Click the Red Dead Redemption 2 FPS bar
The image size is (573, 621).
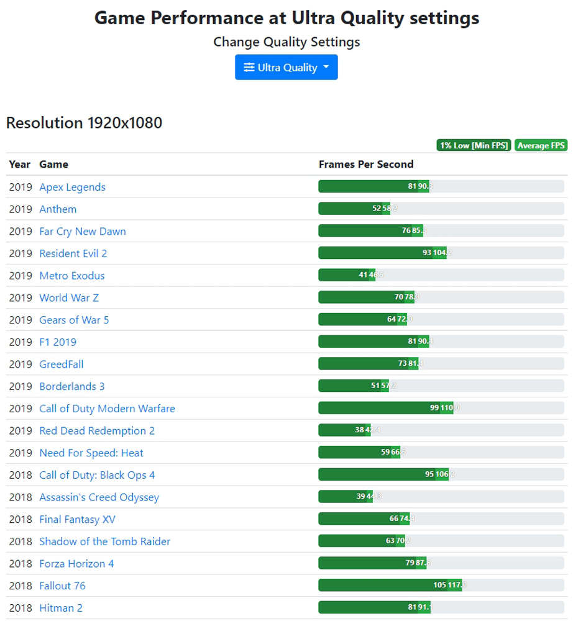point(441,430)
